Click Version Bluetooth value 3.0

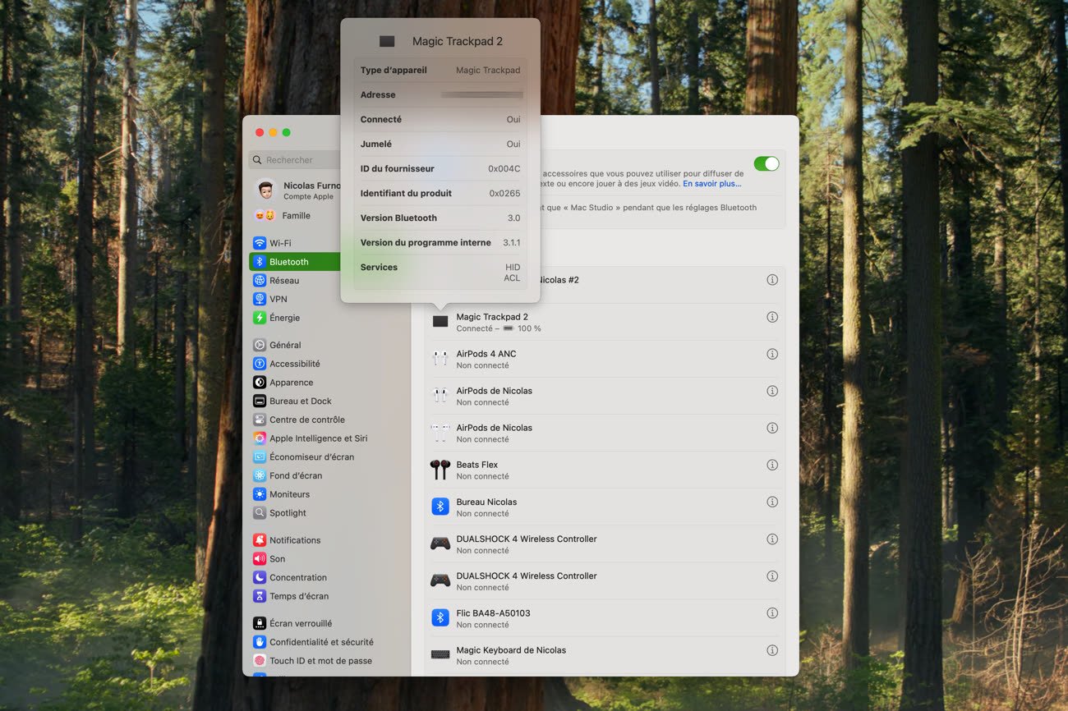click(514, 218)
